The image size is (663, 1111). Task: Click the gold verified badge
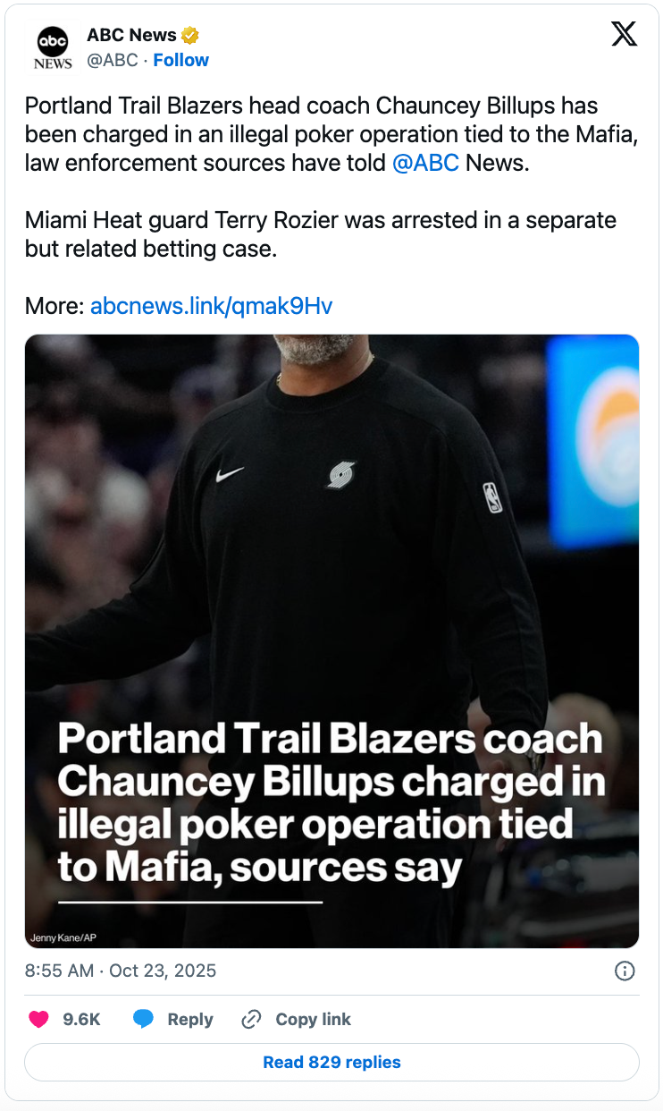pos(190,36)
